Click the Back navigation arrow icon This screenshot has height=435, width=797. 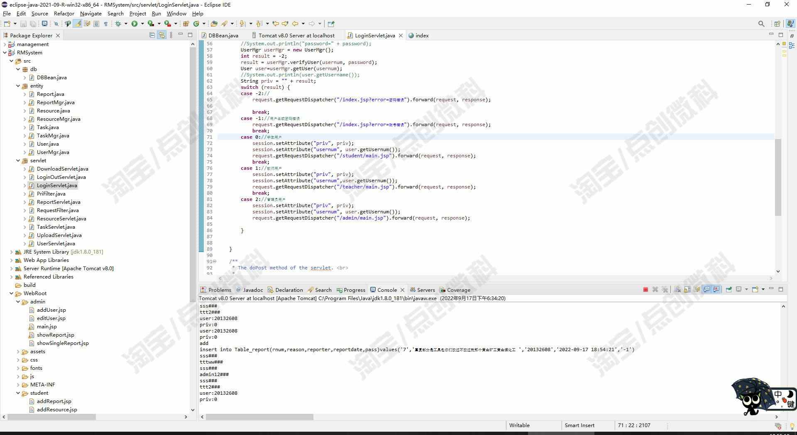295,24
